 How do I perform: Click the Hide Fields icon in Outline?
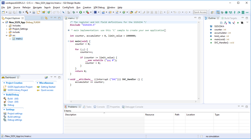tap(230, 23)
